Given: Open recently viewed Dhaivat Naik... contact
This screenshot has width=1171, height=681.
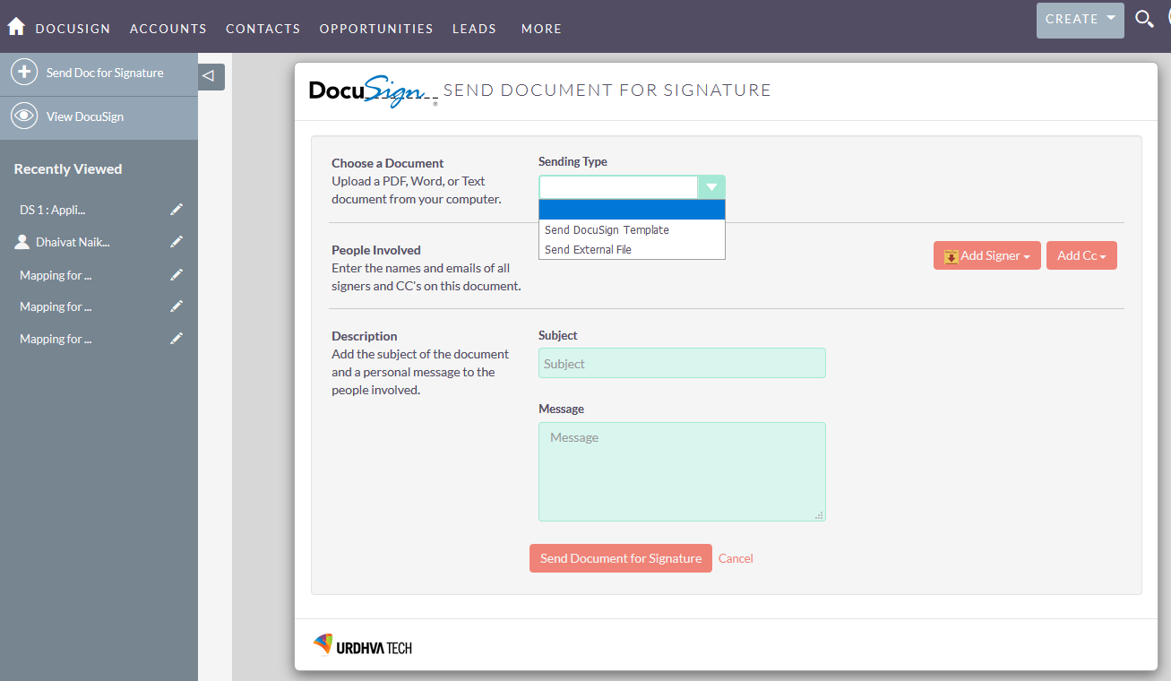Looking at the screenshot, I should (73, 242).
